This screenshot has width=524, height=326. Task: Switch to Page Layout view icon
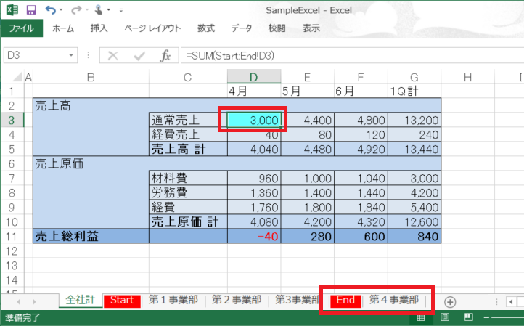coord(445,317)
